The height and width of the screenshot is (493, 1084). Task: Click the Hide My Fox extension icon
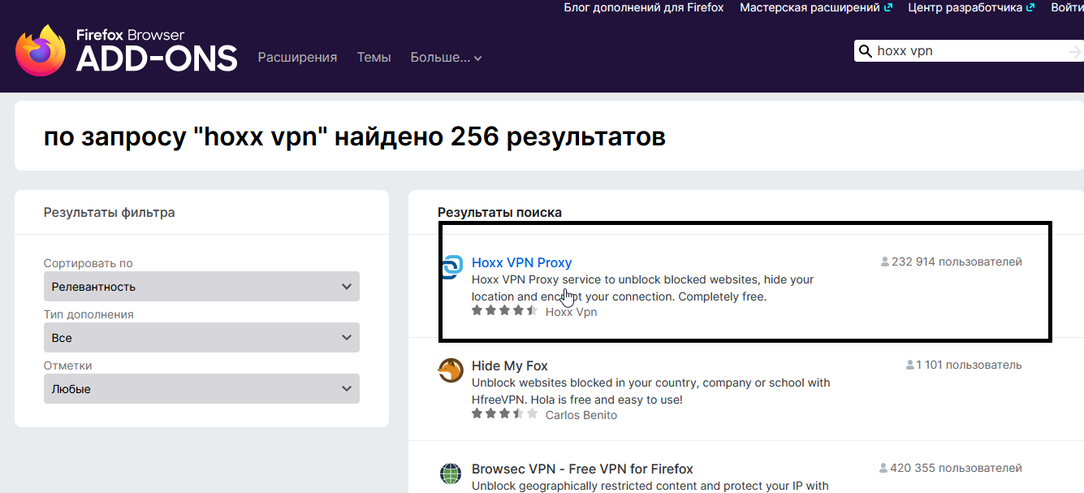[451, 371]
